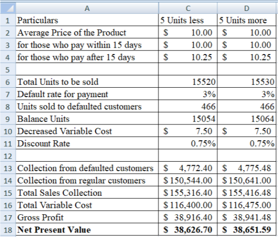Click the 15054 cell
278x237 pixels.
pos(188,118)
